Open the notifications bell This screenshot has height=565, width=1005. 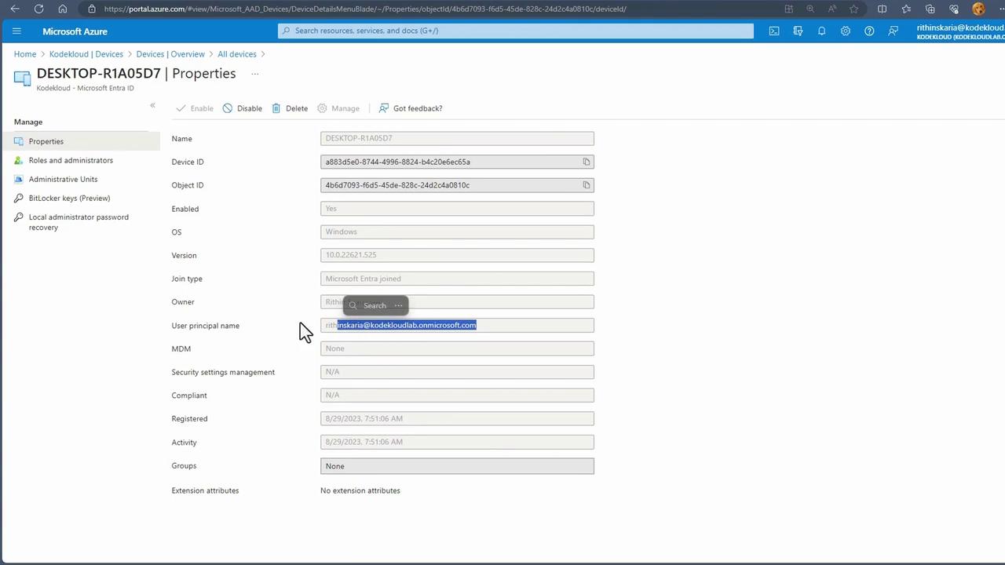(821, 31)
